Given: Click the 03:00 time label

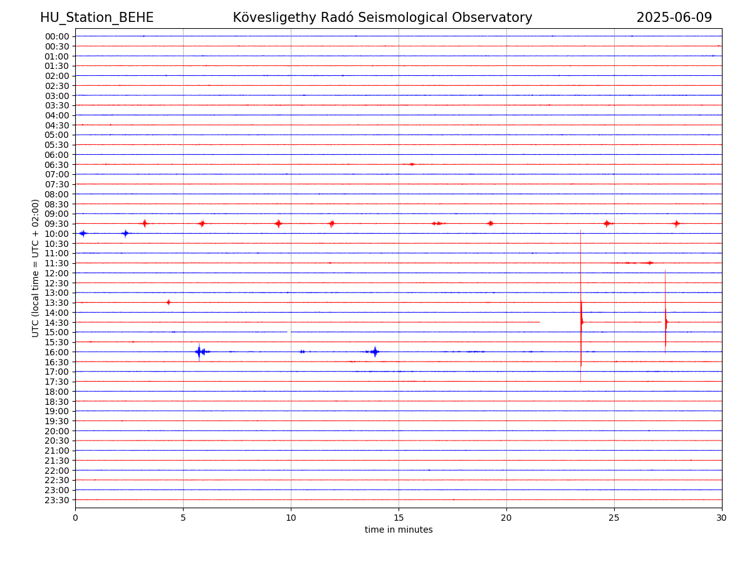Looking at the screenshot, I should (x=57, y=95).
